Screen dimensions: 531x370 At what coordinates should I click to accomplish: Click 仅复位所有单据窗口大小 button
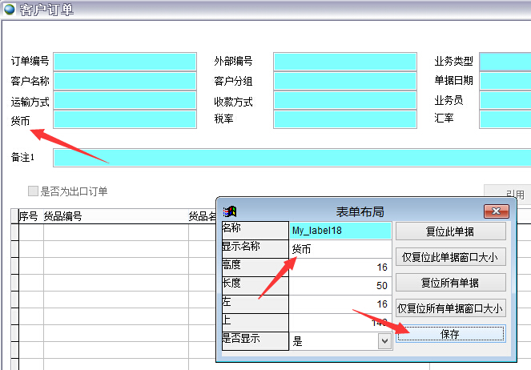[x=451, y=308]
